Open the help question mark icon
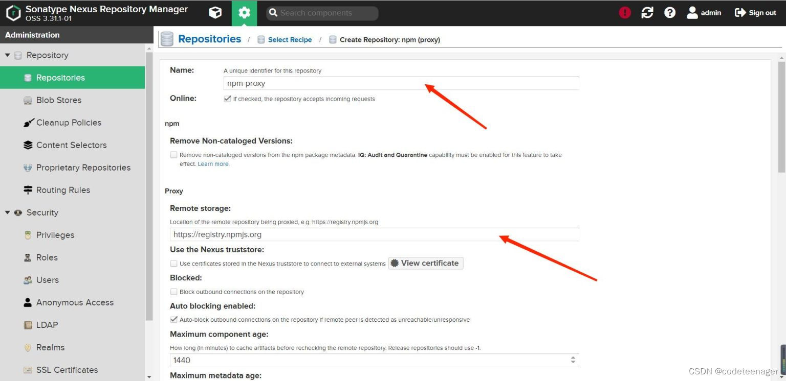Viewport: 786px width, 381px height. pyautogui.click(x=670, y=13)
